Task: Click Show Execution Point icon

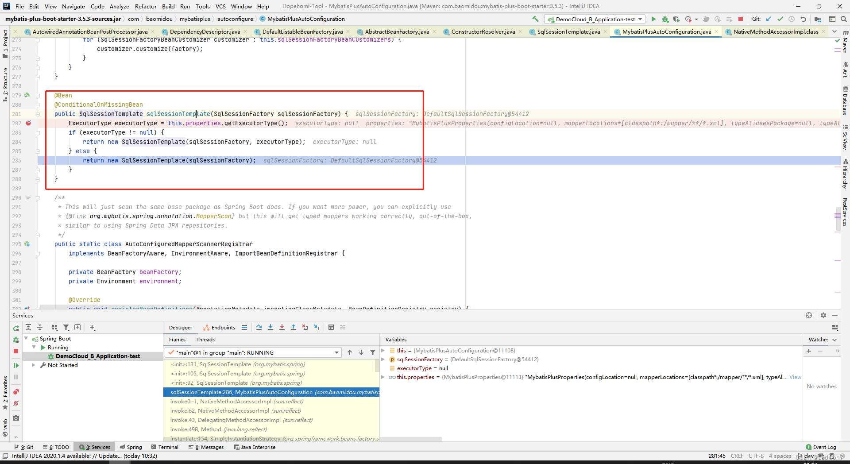Action: point(244,327)
